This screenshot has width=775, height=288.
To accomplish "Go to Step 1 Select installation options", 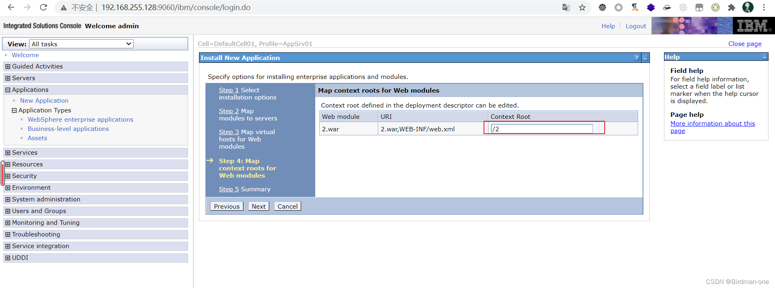I will (x=229, y=90).
